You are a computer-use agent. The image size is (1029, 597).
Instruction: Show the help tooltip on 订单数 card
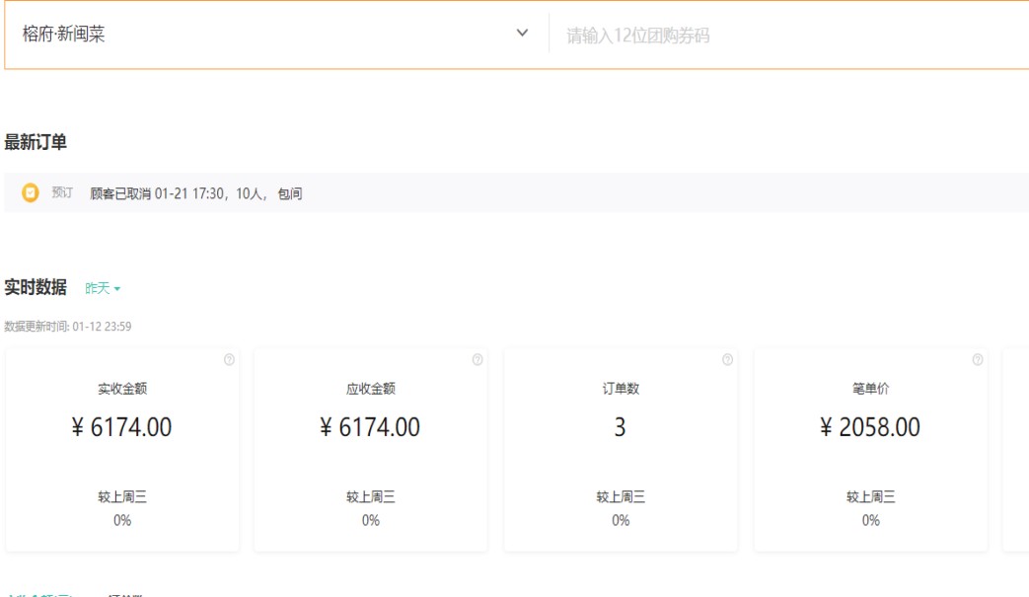click(x=727, y=360)
